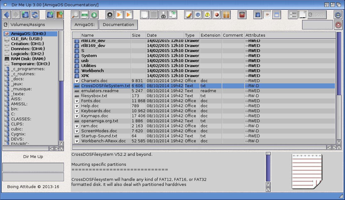Toggle the icon-with-names list view button
This screenshot has height=200, width=345.
click(293, 15)
